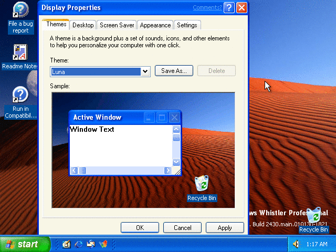336x252 pixels.
Task: Close the Display Properties dialog
Action: [241, 8]
